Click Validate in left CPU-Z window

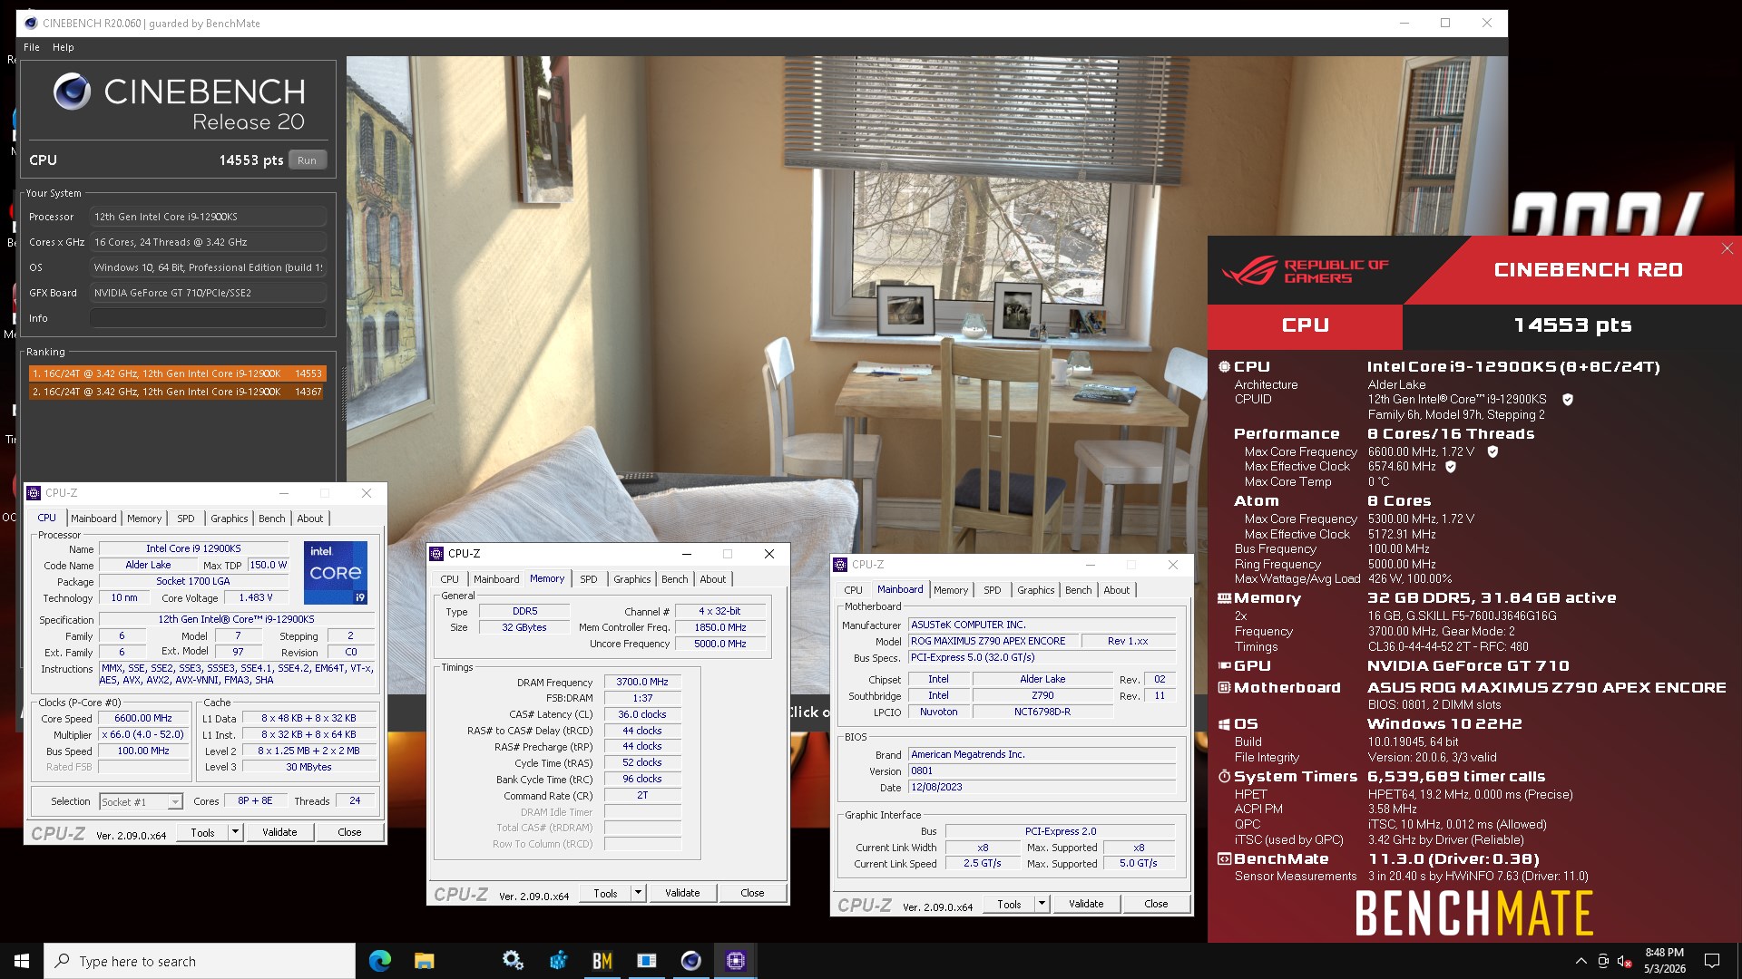pos(279,832)
